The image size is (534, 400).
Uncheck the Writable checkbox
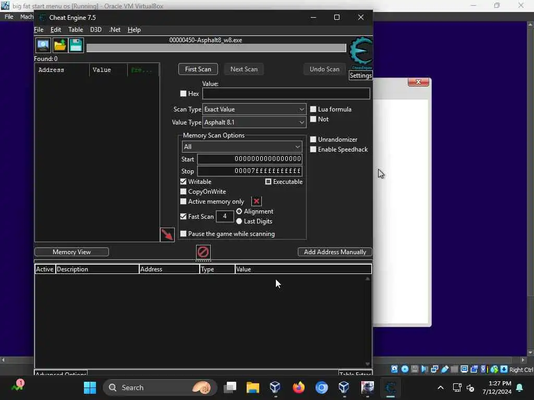coord(183,182)
